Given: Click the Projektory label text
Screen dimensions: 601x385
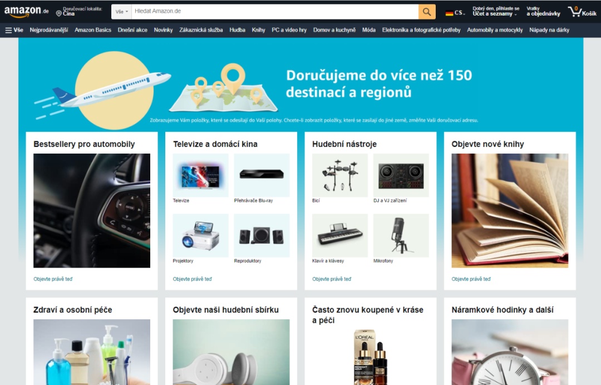Looking at the screenshot, I should coord(183,261).
